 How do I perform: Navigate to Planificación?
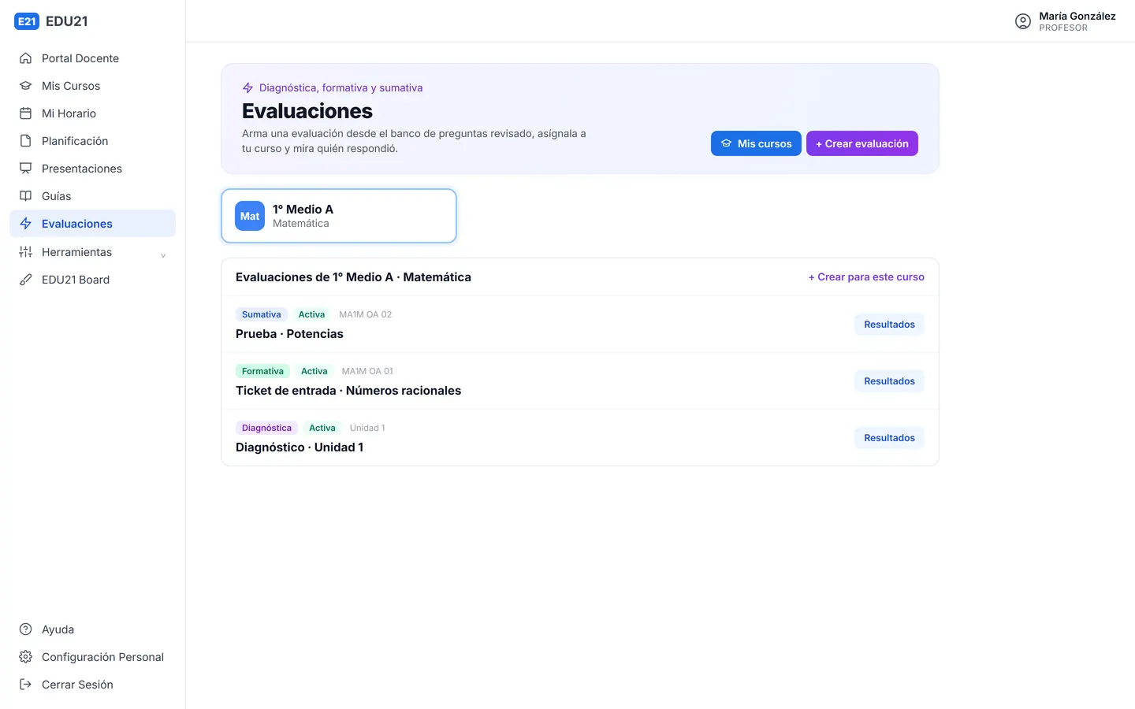pyautogui.click(x=92, y=141)
